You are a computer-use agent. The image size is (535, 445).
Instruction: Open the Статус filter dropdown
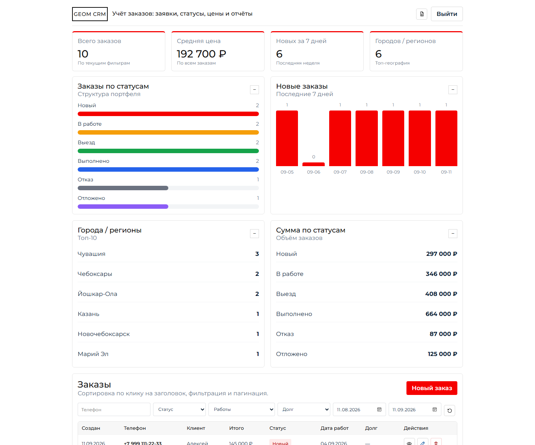pos(179,409)
